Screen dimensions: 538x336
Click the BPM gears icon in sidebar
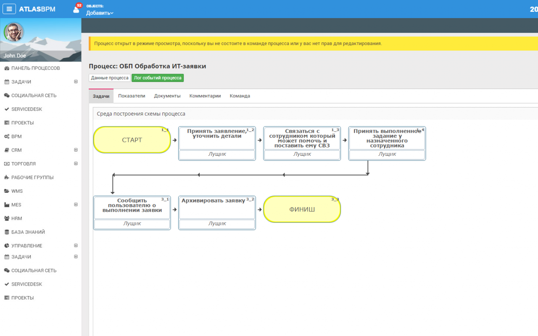point(7,136)
